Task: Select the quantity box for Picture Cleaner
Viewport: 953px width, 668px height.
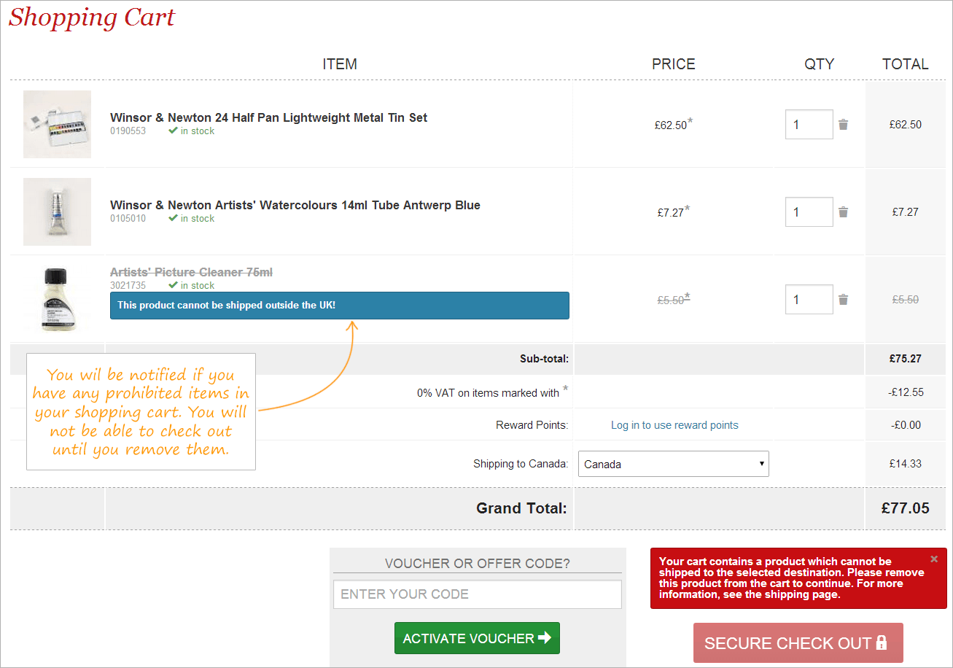Action: coord(809,300)
